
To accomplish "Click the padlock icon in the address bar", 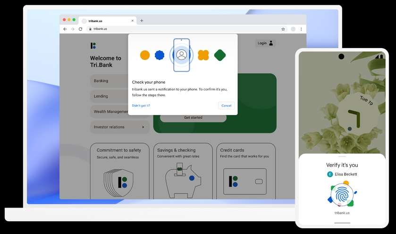I will click(90, 29).
